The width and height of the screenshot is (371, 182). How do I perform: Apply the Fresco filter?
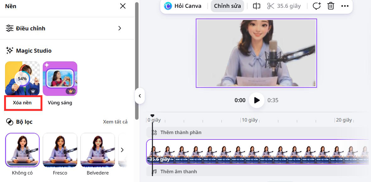point(60,150)
